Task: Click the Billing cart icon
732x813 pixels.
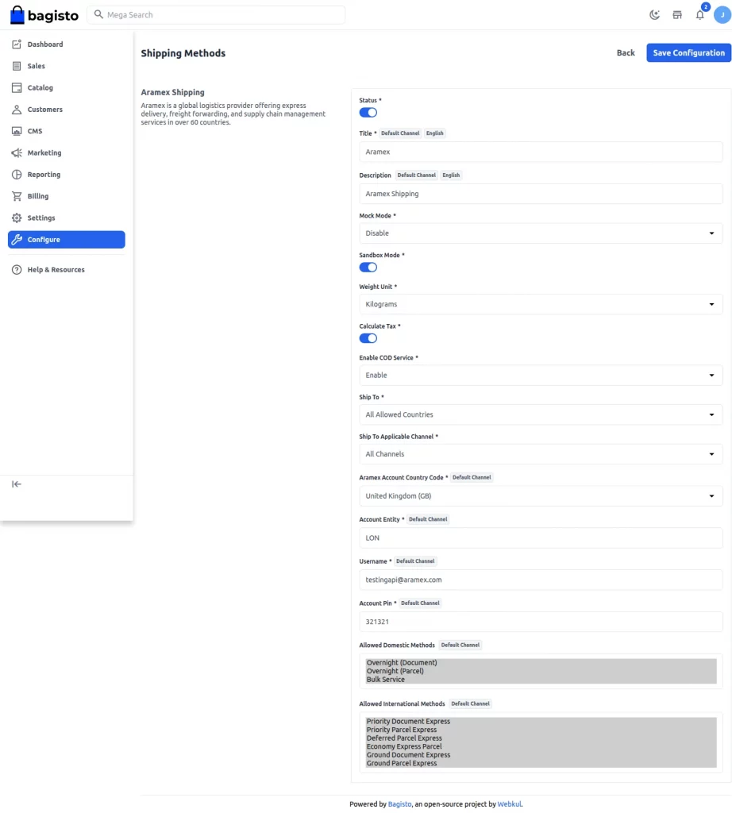Action: coord(17,197)
